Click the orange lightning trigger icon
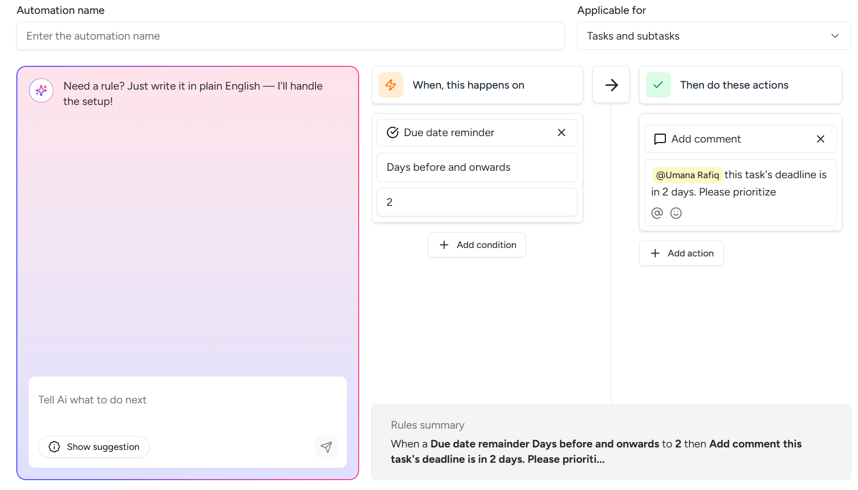858x490 pixels. [x=391, y=85]
